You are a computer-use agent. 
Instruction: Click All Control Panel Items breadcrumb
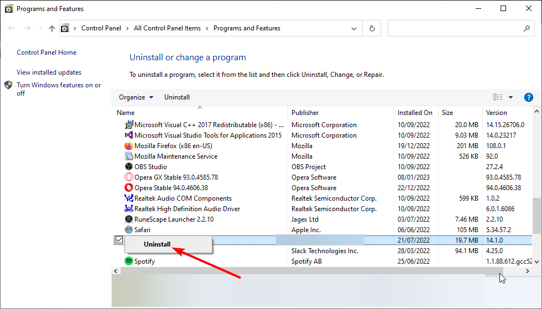tap(167, 28)
